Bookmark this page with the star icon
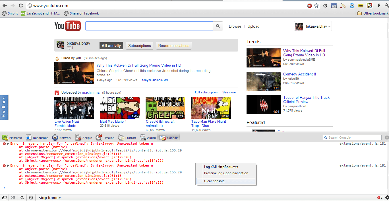The height and width of the screenshot is (201, 389). (316, 6)
